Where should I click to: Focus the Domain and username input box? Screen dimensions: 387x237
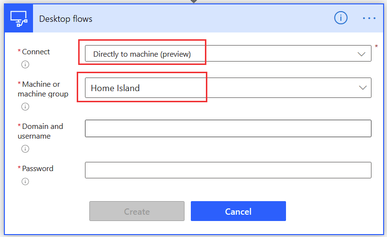pos(228,128)
